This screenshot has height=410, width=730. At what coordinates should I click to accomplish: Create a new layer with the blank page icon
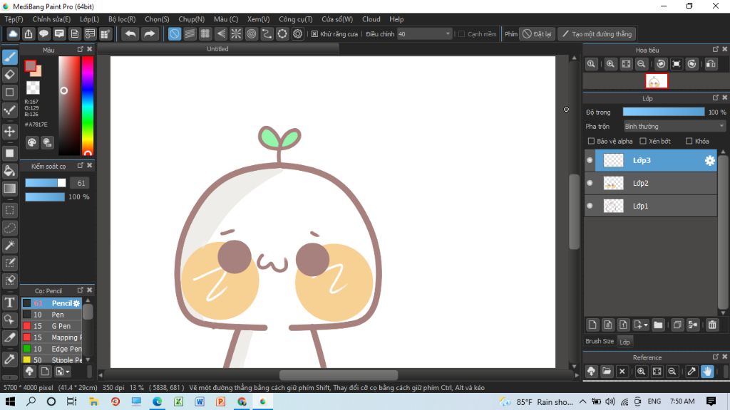point(592,325)
